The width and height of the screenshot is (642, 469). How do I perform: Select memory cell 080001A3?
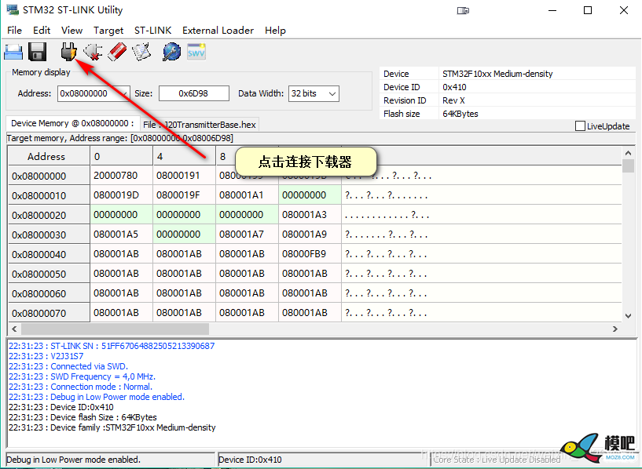[x=310, y=215]
